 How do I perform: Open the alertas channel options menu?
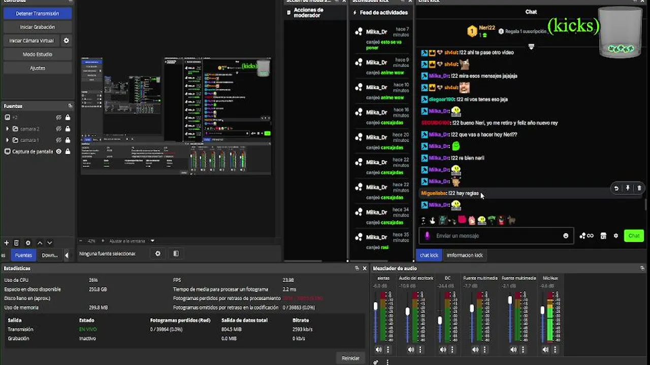coord(388,349)
